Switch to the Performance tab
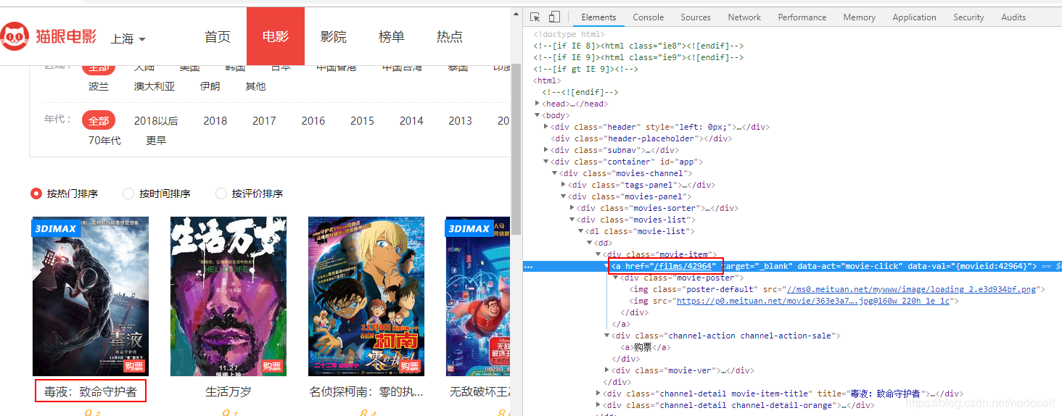 (x=802, y=17)
